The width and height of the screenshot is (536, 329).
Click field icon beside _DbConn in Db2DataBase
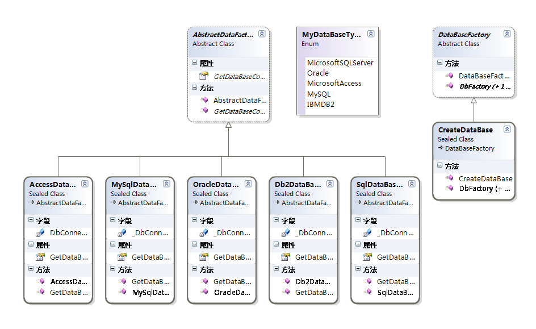286,233
